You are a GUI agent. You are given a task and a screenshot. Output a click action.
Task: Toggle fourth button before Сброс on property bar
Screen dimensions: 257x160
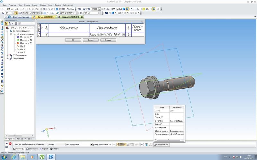128,145
